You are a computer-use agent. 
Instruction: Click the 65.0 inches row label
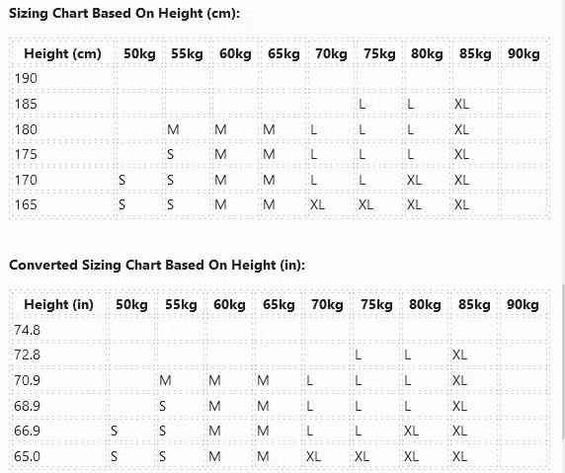[27, 456]
